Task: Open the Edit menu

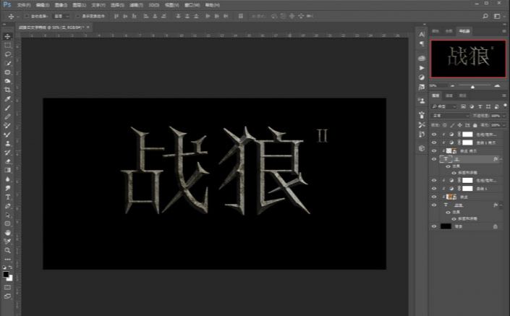Action: (43, 5)
